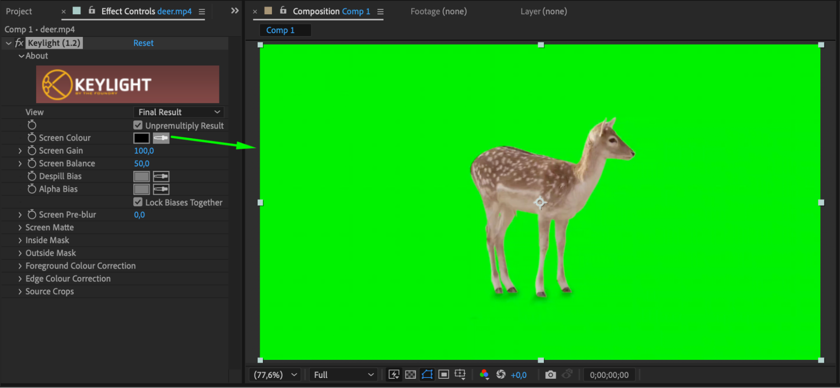Click the Screen Colour eyedropper
The height and width of the screenshot is (388, 840).
pyautogui.click(x=161, y=138)
